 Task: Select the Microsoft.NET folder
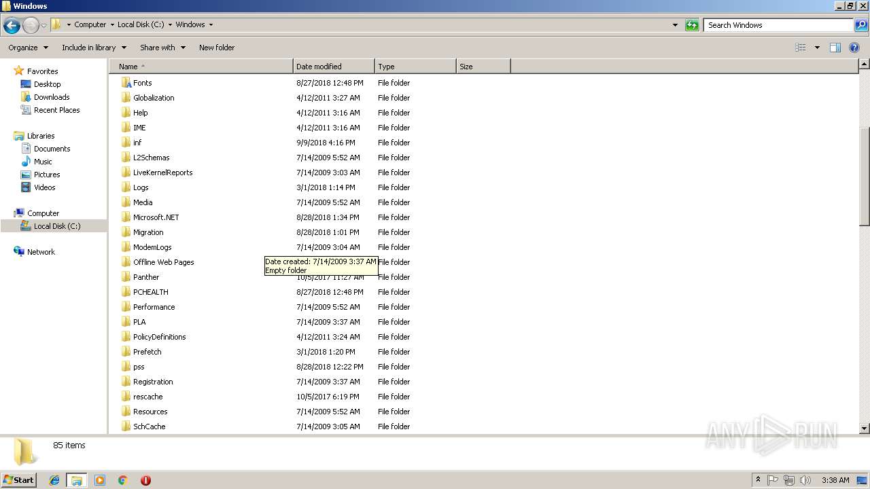click(x=156, y=217)
